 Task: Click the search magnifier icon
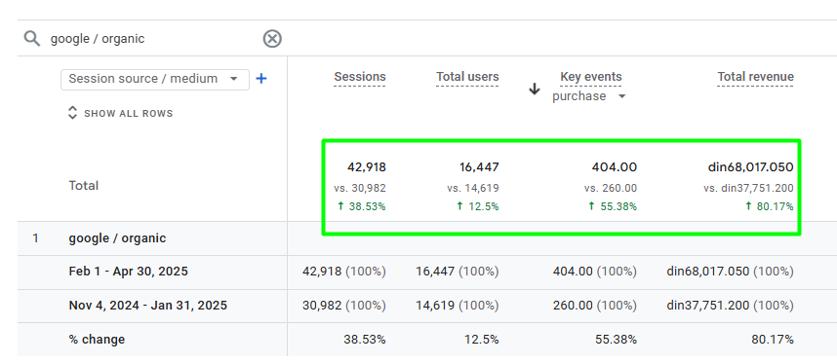pyautogui.click(x=32, y=38)
